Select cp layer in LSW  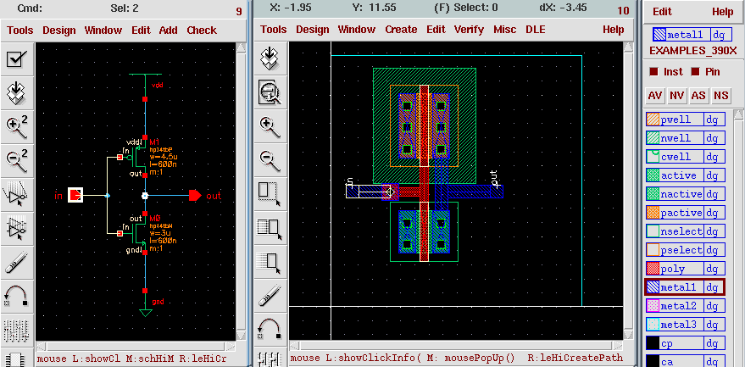click(x=685, y=343)
